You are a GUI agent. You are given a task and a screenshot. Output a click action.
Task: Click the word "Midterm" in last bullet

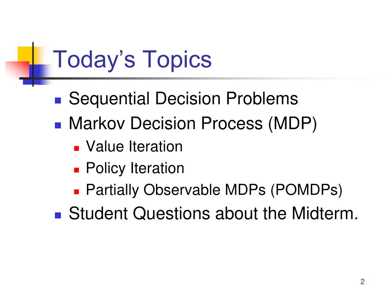point(325,213)
